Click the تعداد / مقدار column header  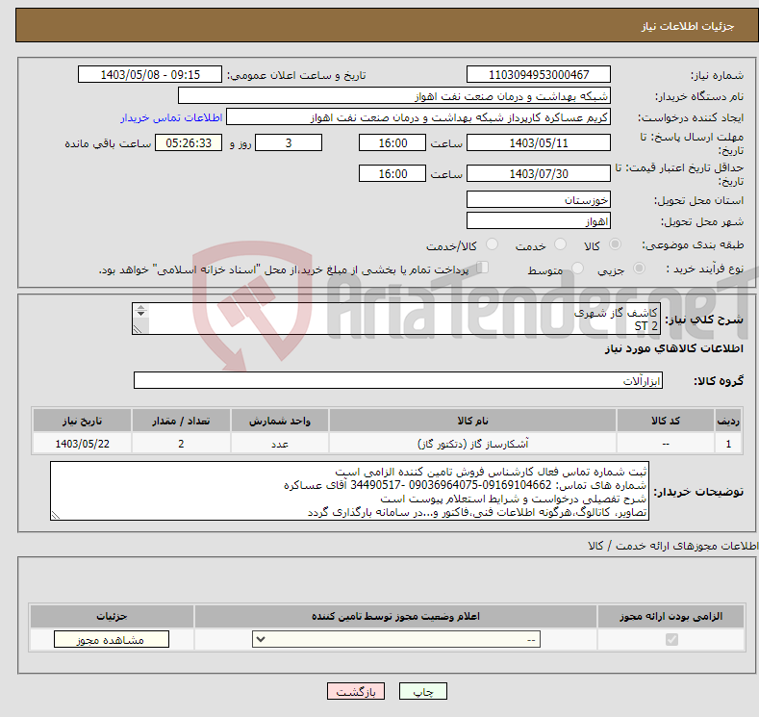[x=181, y=421]
